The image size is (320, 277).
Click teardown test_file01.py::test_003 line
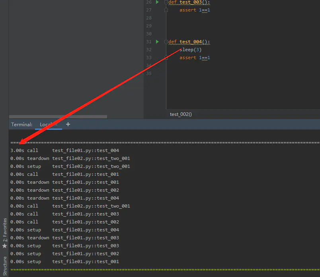(65, 238)
